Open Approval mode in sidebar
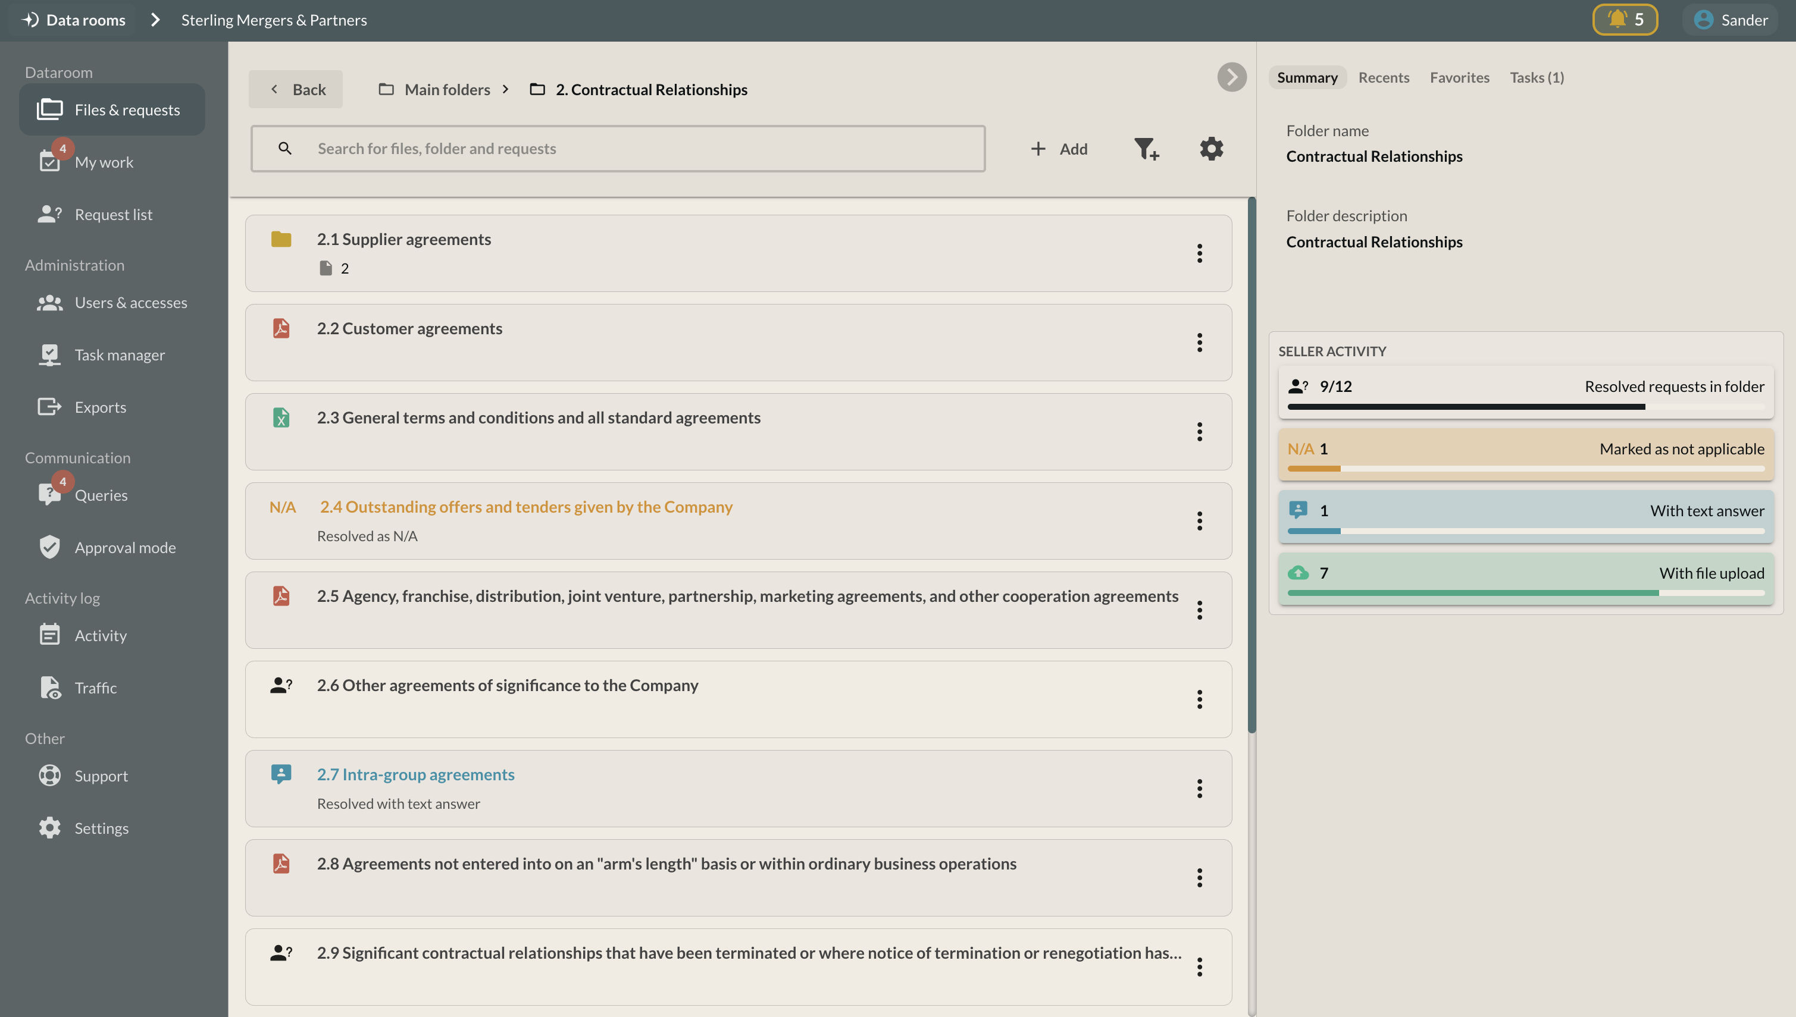This screenshot has height=1017, width=1796. pos(124,548)
